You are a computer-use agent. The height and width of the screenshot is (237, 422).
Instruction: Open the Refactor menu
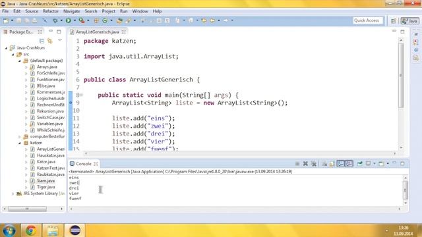[51, 11]
